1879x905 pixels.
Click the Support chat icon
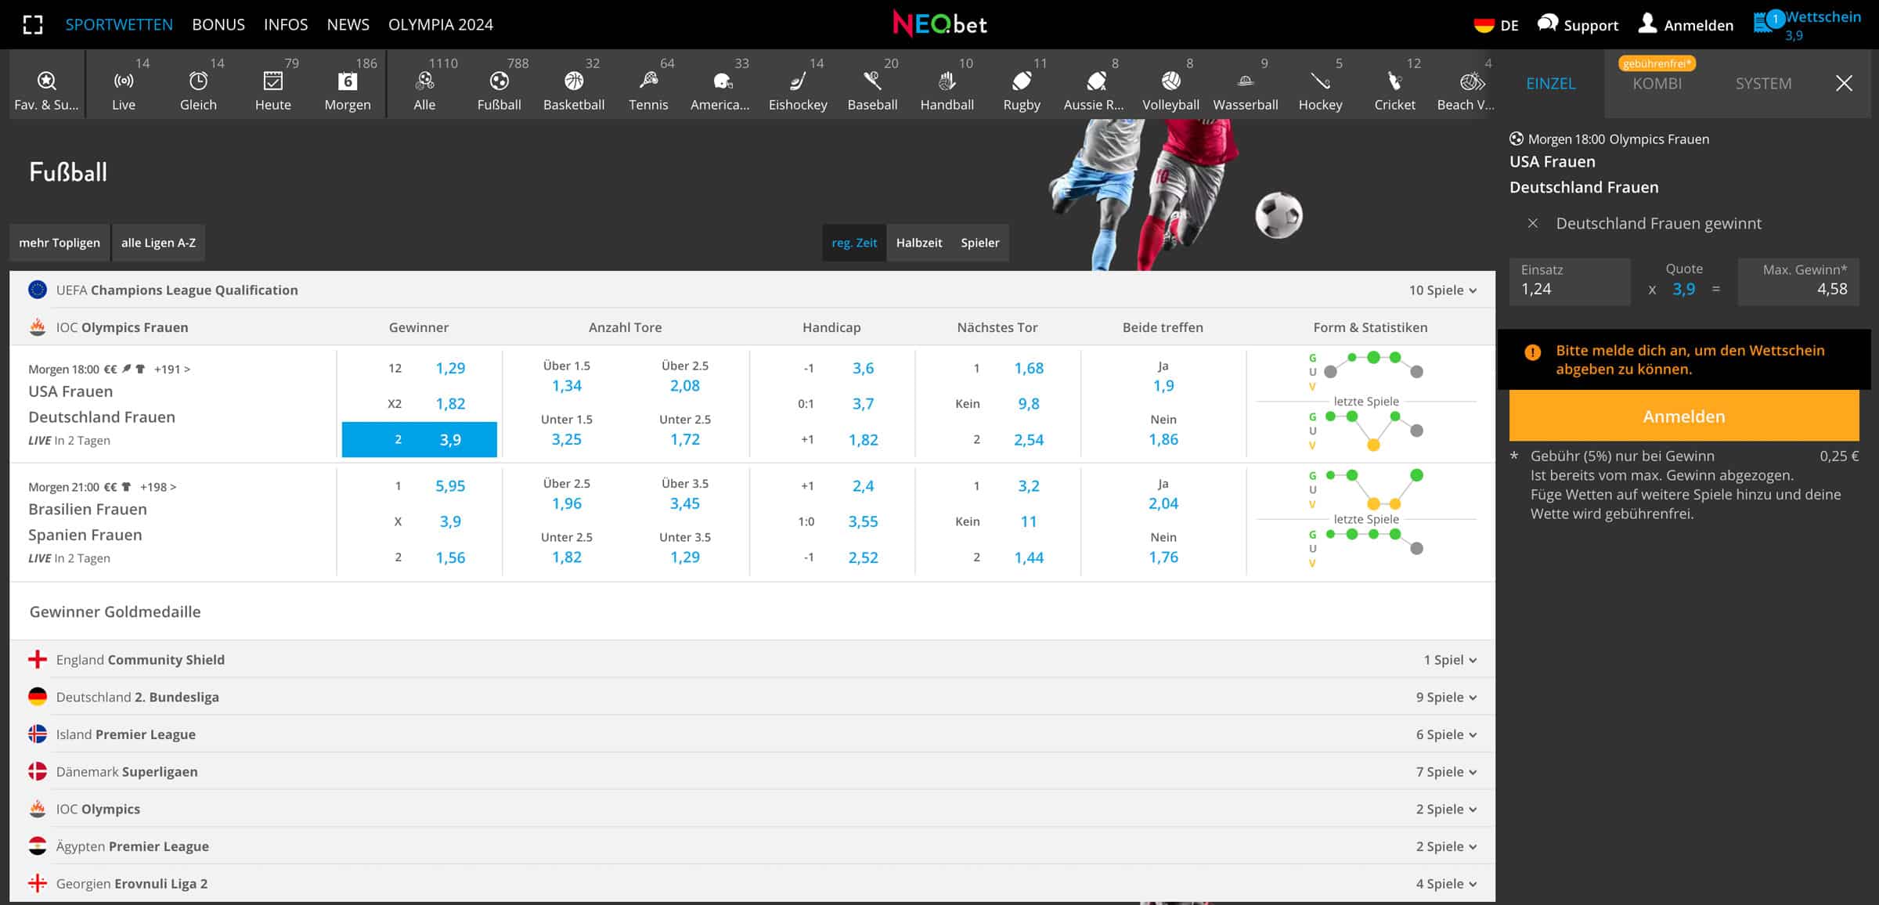[x=1548, y=23]
